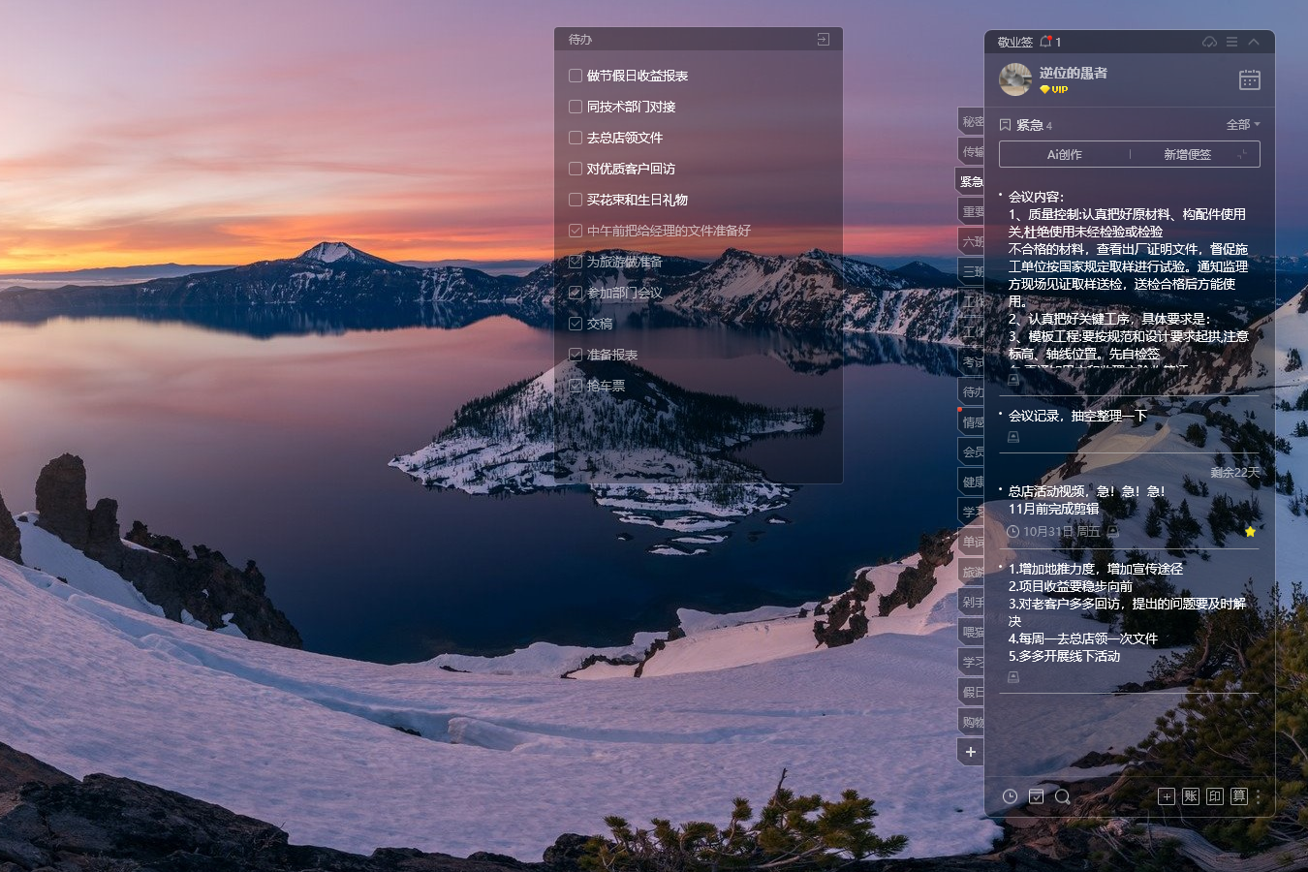Open the search magnifier icon
This screenshot has width=1308, height=872.
[x=1062, y=796]
